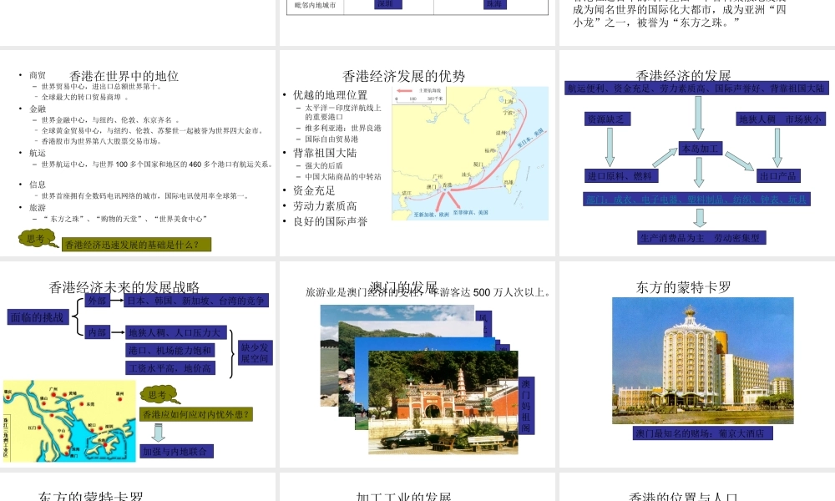Select the question box 香港应如何应对内忧外患？
The height and width of the screenshot is (501, 835).
196,414
